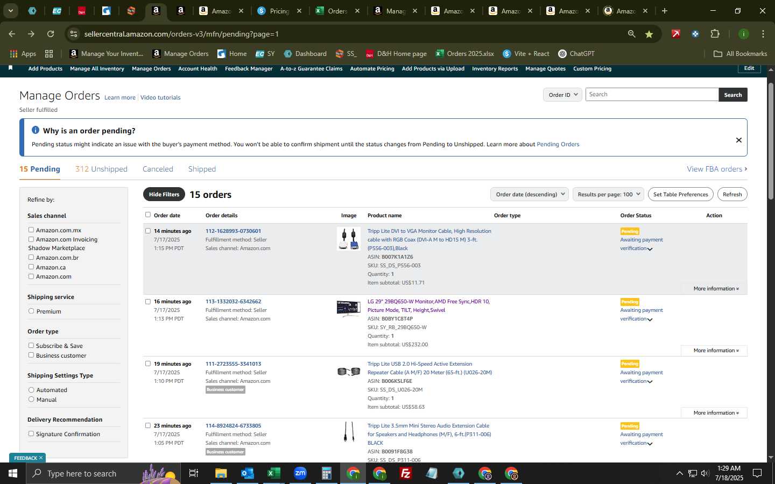Screen dimensions: 775x484
Task: Switch to the Shipped orders tab
Action: (x=202, y=169)
